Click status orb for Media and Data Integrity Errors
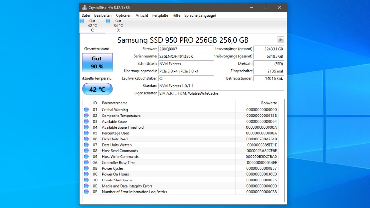370x208 pixels. coord(86,186)
